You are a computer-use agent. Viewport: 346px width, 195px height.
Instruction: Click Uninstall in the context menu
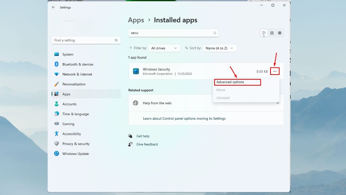[223, 98]
